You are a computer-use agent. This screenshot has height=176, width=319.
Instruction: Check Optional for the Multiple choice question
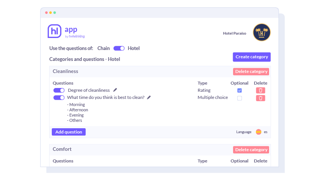[x=239, y=98]
